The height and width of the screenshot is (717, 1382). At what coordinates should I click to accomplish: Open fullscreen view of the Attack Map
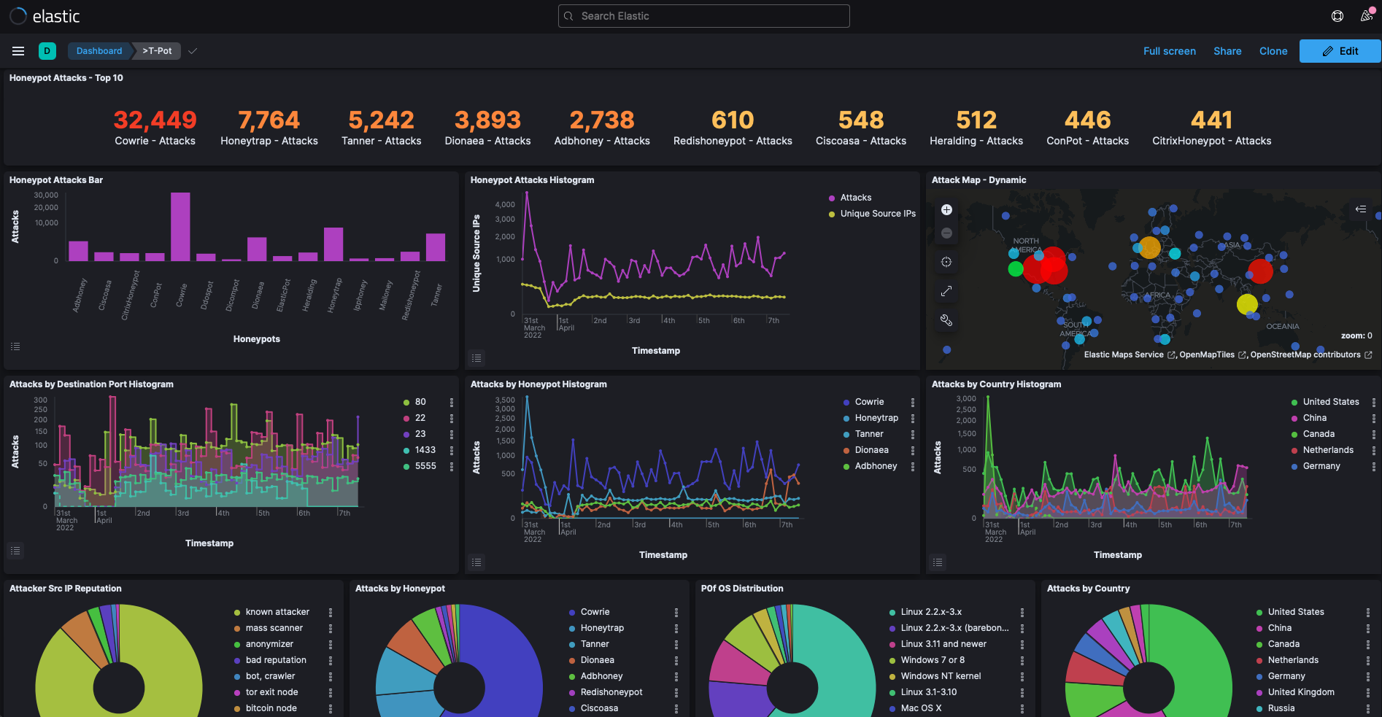946,291
